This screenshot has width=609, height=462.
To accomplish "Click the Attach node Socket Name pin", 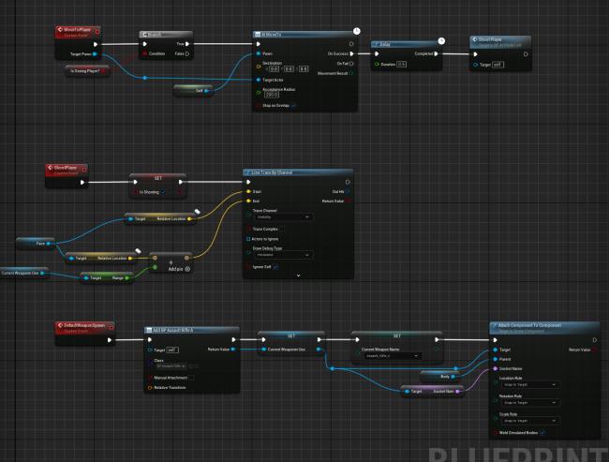I will (x=496, y=368).
